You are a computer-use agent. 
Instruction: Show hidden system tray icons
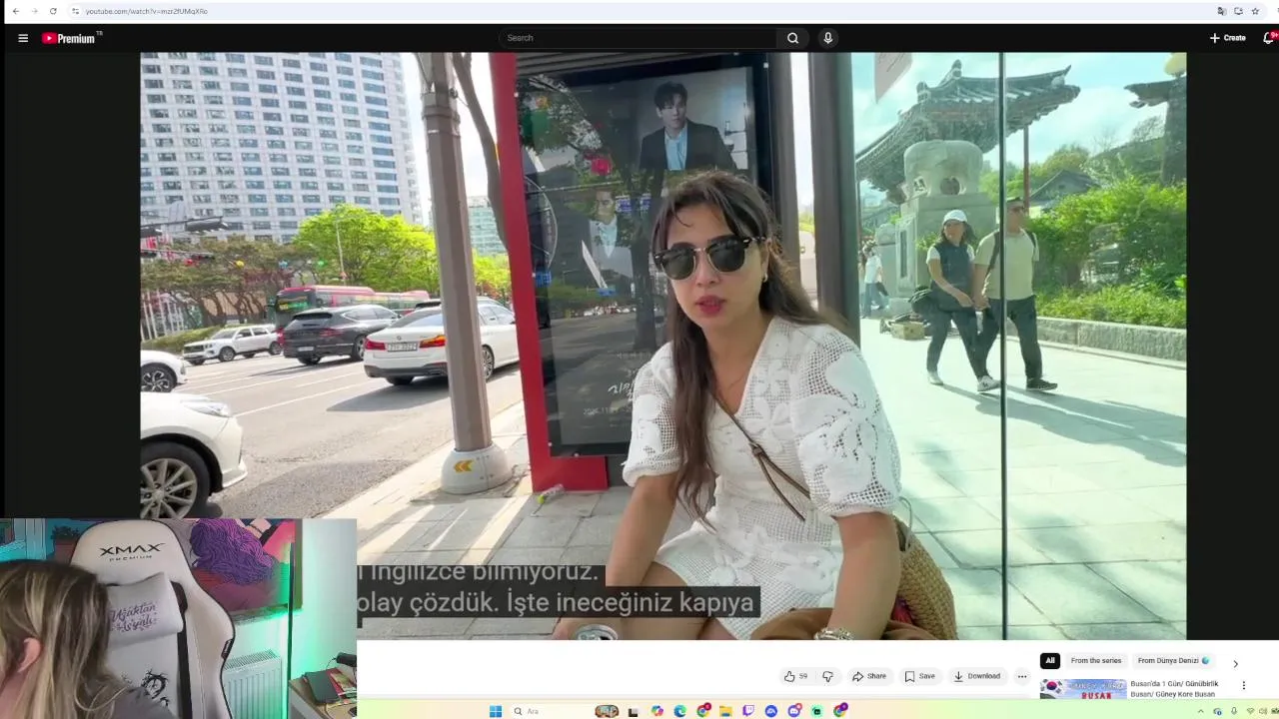tap(1200, 711)
